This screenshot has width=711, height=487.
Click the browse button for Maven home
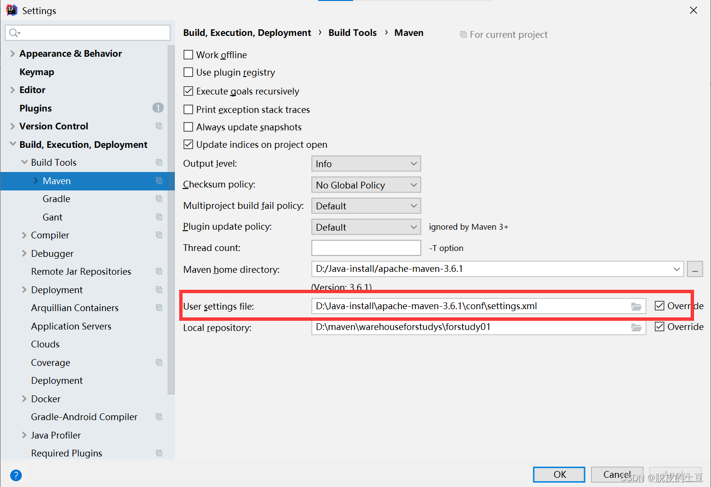coord(695,269)
